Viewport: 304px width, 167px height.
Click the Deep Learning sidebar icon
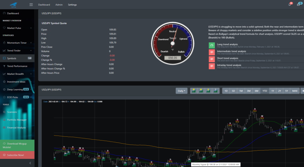coord(4,89)
